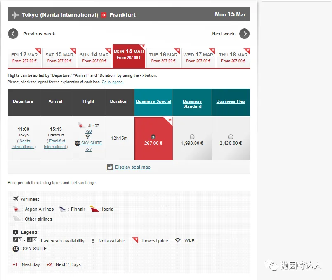Pick the THU 18 MAR date tab
Image resolution: width=332 pixels, height=280 pixels.
233,58
